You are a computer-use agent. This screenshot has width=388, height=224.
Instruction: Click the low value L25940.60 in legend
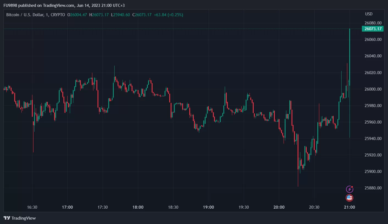click(x=120, y=15)
